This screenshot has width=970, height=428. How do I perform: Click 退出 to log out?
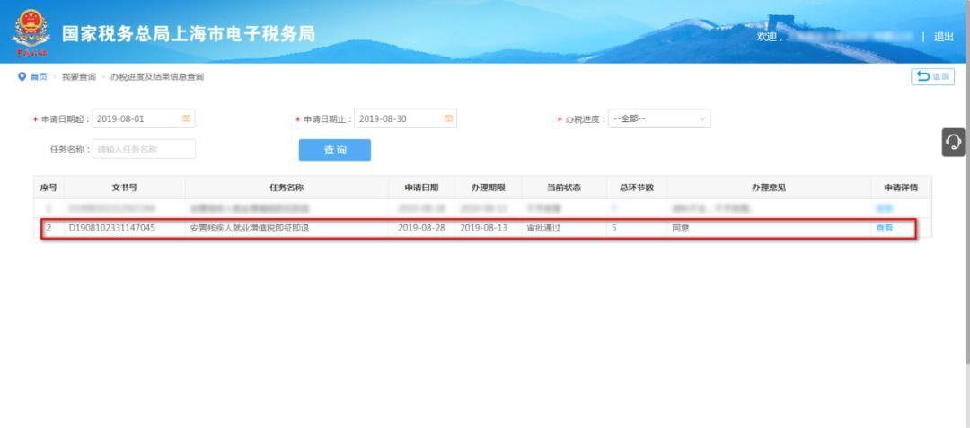point(943,37)
